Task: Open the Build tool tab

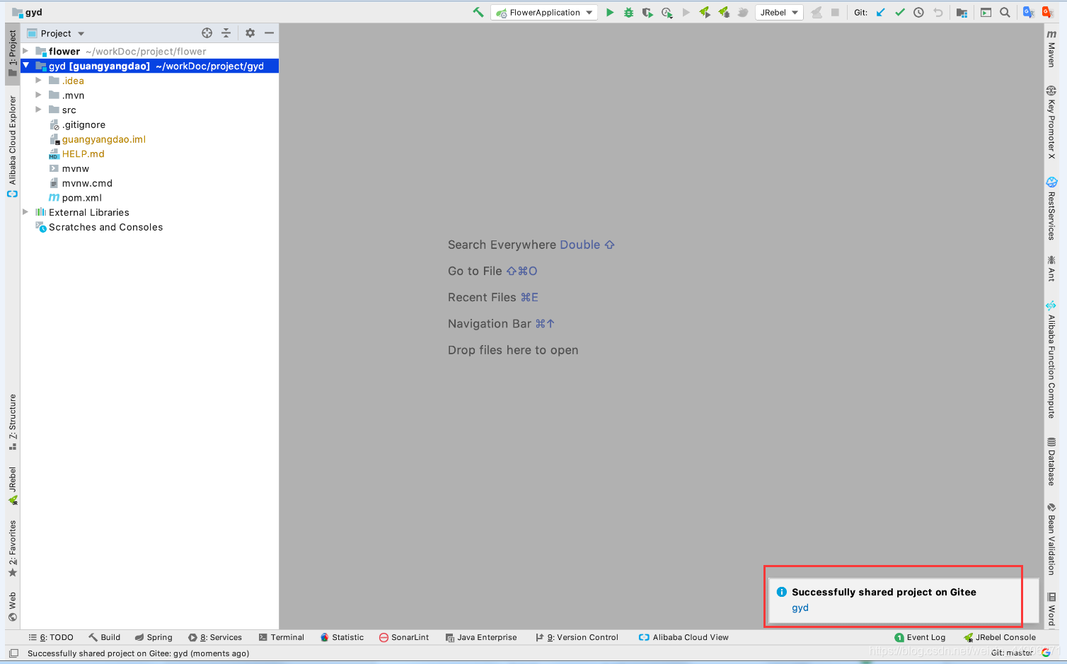Action: coord(104,637)
